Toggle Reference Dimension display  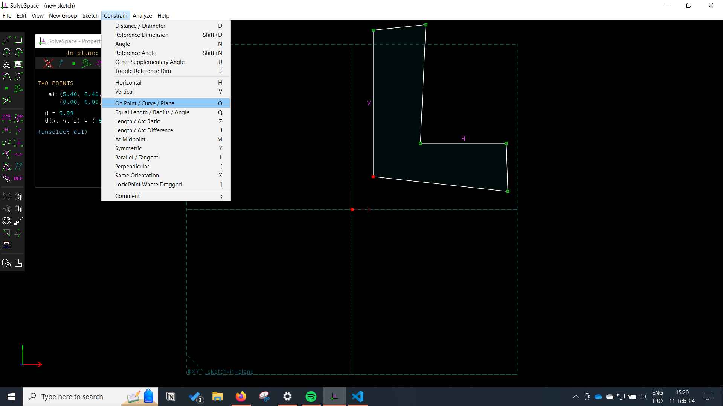click(x=142, y=71)
